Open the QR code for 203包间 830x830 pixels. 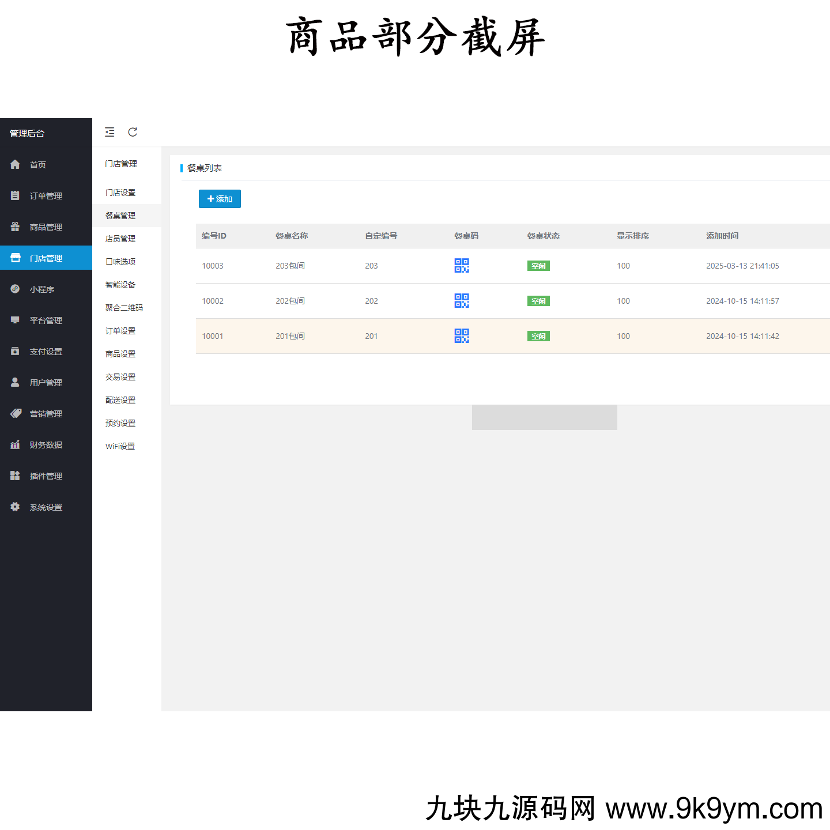(x=461, y=266)
